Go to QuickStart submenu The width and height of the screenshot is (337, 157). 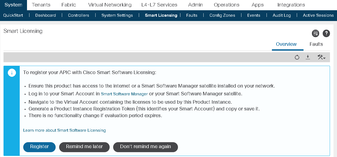[13, 15]
